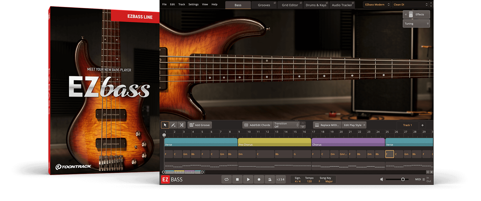Adjust the master volume slider knob
Image resolution: width=481 pixels, height=201 pixels.
coord(403,179)
